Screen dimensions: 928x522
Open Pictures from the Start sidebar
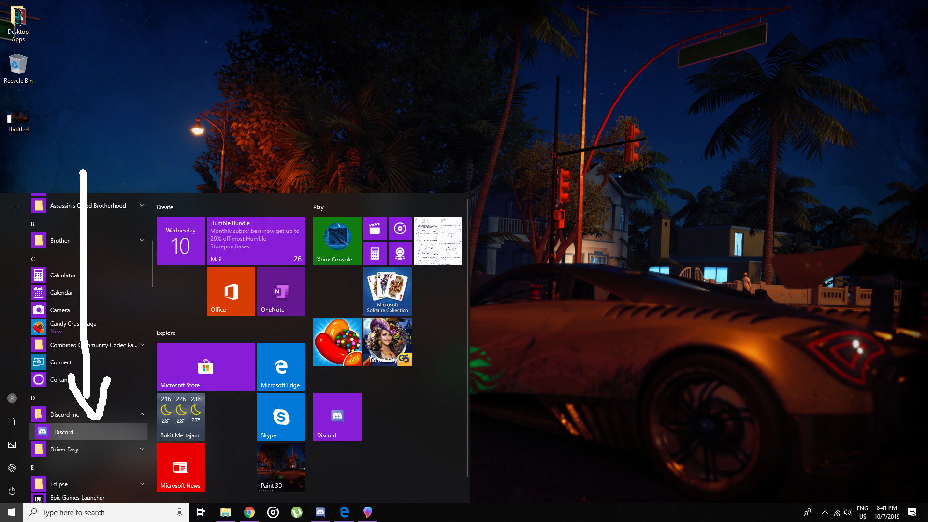tap(12, 445)
